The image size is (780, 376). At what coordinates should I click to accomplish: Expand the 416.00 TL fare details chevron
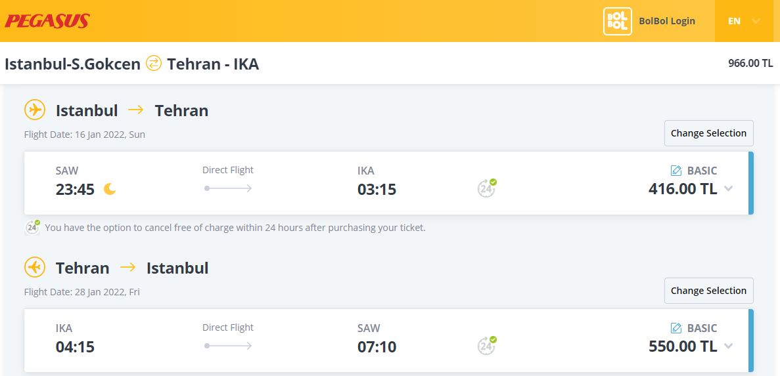click(x=728, y=189)
